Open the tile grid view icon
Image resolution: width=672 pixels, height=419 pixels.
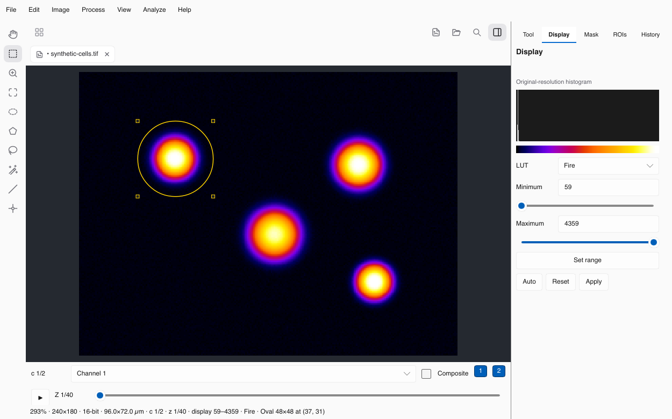[39, 32]
